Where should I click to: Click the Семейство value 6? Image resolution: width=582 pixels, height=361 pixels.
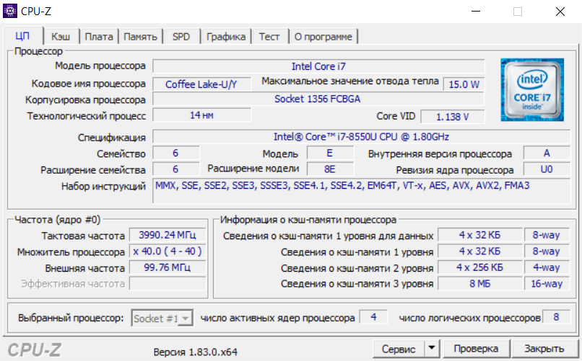pyautogui.click(x=176, y=153)
